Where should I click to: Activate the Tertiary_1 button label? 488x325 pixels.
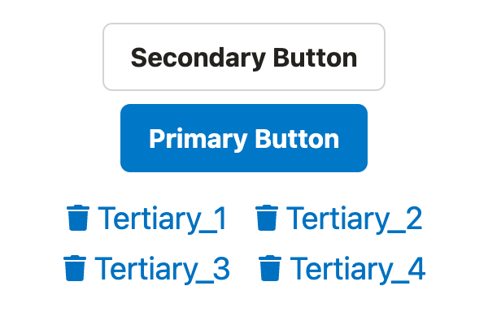pyautogui.click(x=162, y=219)
